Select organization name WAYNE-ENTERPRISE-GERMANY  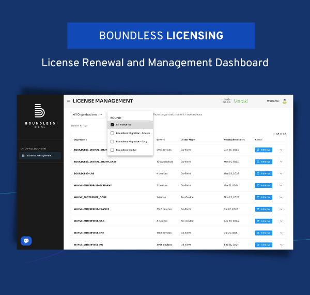pyautogui.click(x=92, y=185)
